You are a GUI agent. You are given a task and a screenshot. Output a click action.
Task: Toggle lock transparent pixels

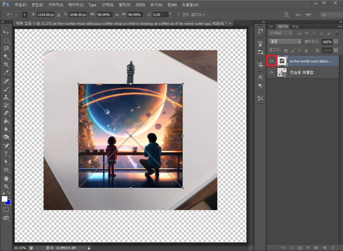point(286,51)
